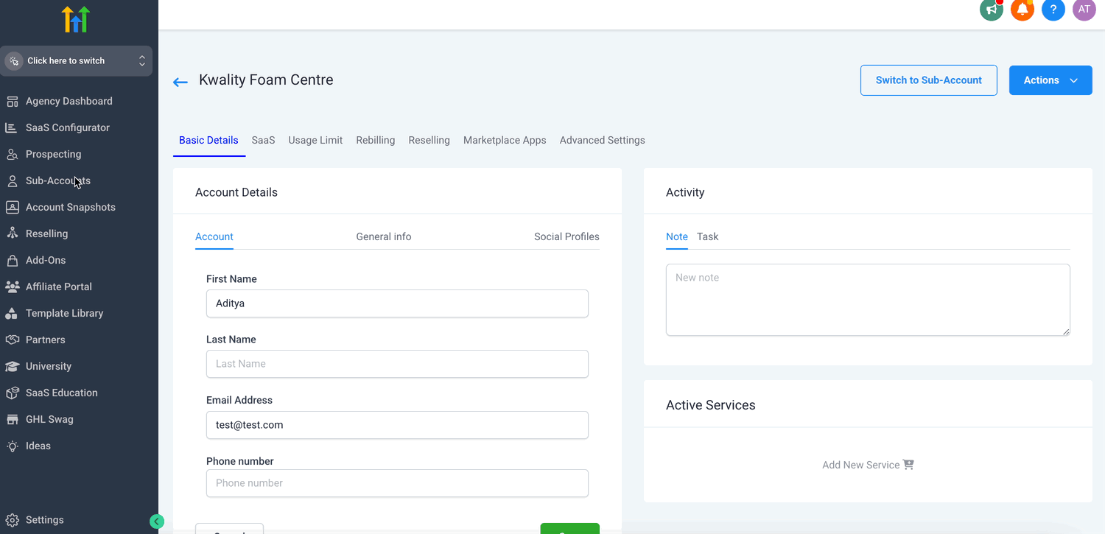Open the Click here to switch selector
Screen dimensions: 1105x534
(77, 61)
